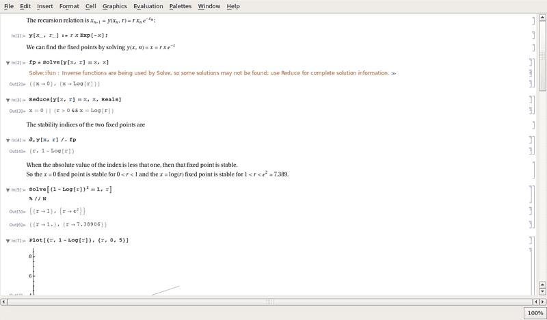Screen dimensions: 547x320
Task: Click the vertical scrollbar down arrow at the very bottom
Action: click(542, 291)
